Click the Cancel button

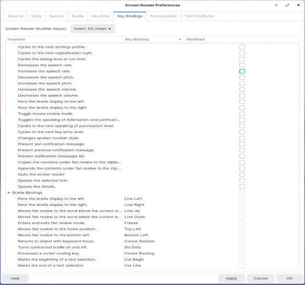click(x=261, y=278)
